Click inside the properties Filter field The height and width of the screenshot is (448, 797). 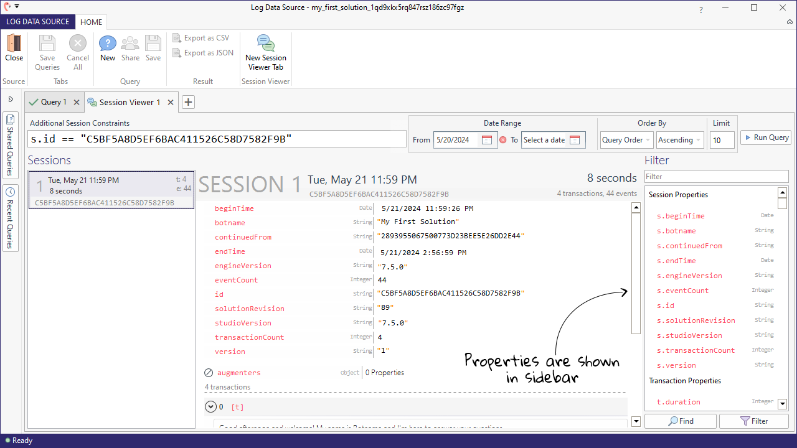click(x=715, y=176)
